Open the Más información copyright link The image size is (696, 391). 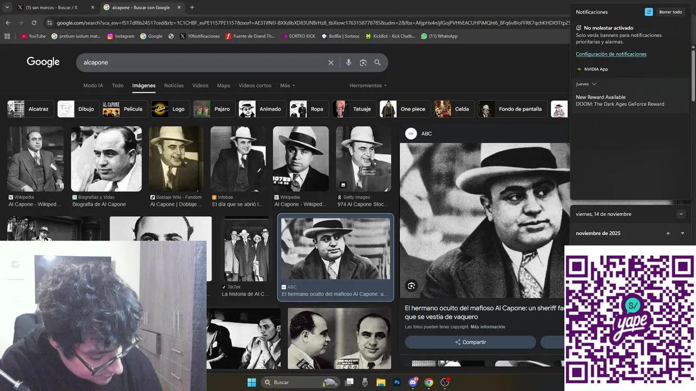click(x=488, y=327)
